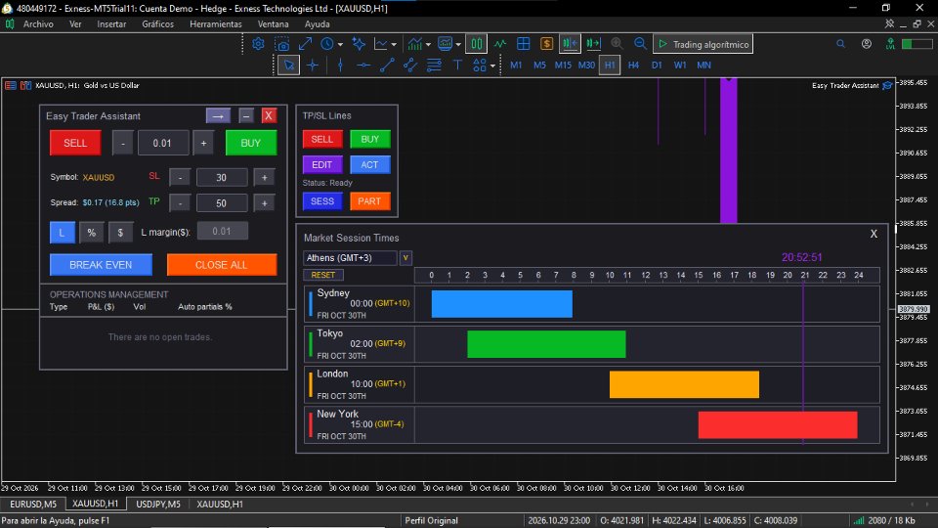Viewport: 938px width, 528px height.
Task: Click the green Tokyo session bar
Action: coord(546,344)
